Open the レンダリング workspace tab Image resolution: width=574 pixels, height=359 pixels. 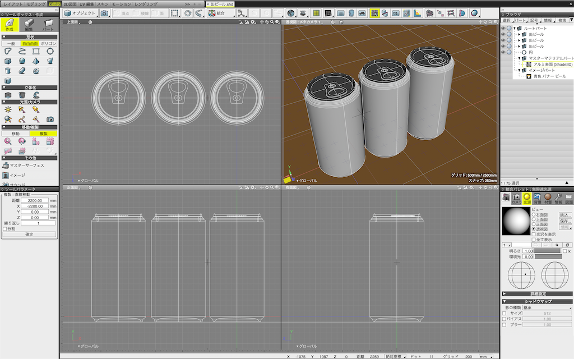(146, 4)
